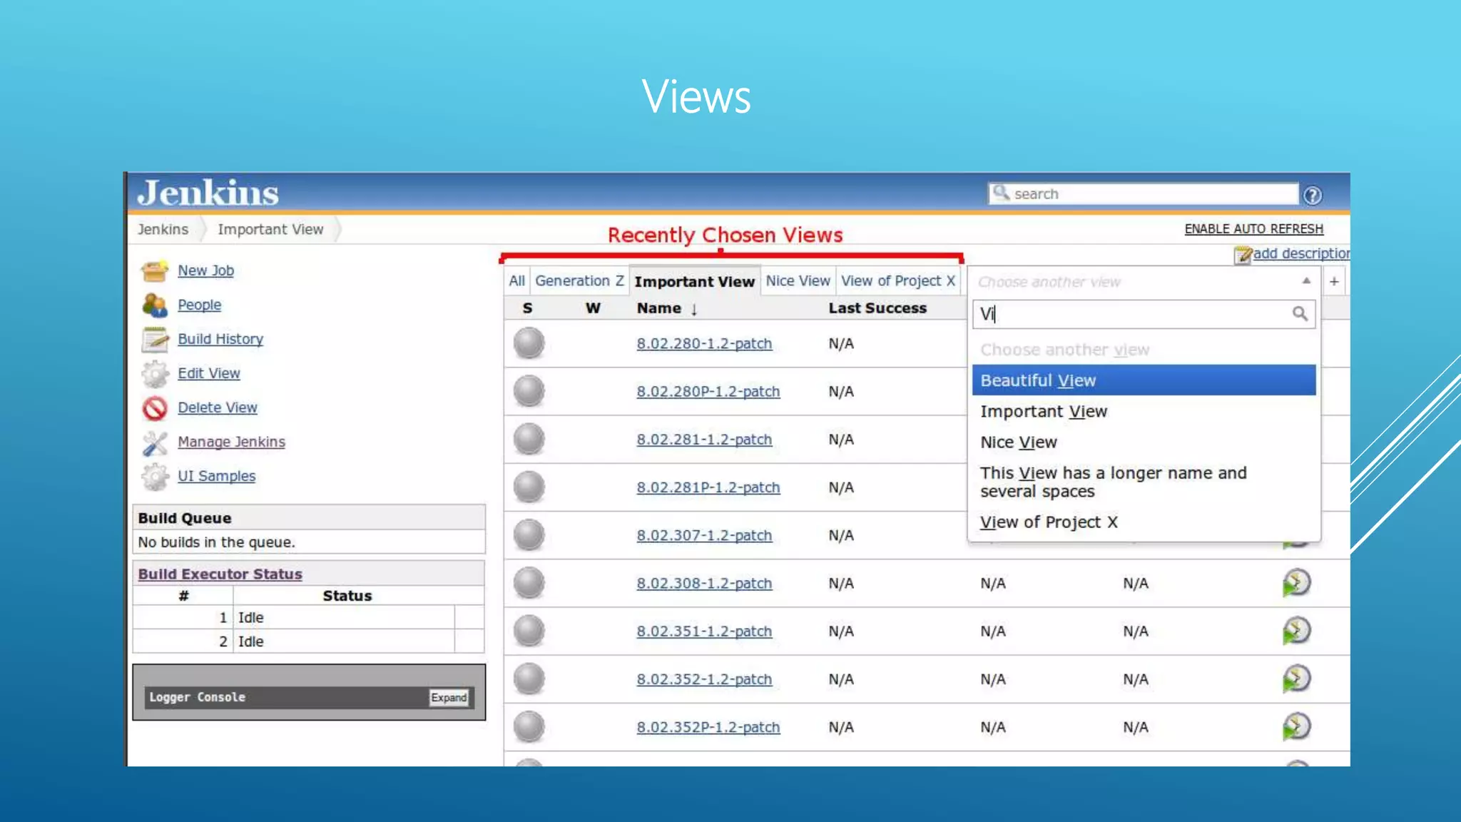This screenshot has height=822, width=1461.
Task: Click the People icon in sidebar
Action: (x=154, y=305)
